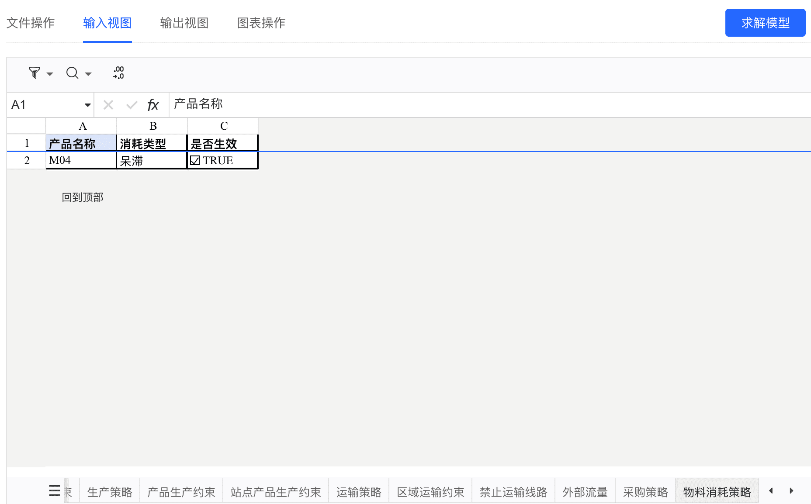Switch to the 输出视图 tab
The width and height of the screenshot is (811, 504).
tap(184, 23)
